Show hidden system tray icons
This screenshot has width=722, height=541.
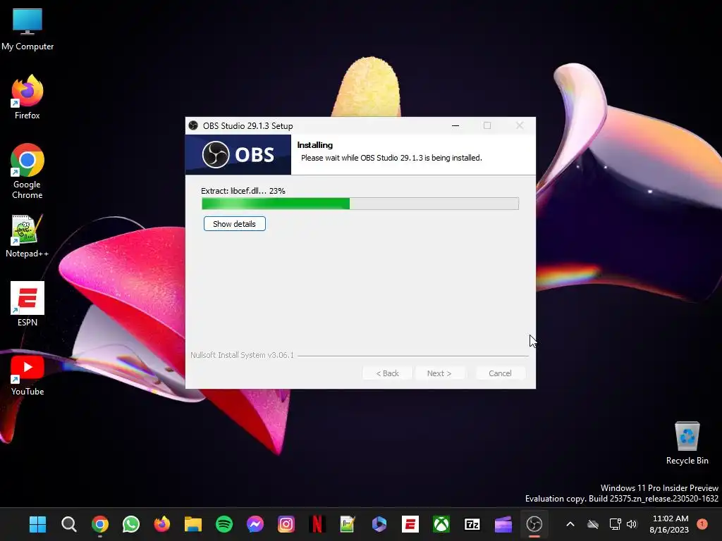(570, 524)
